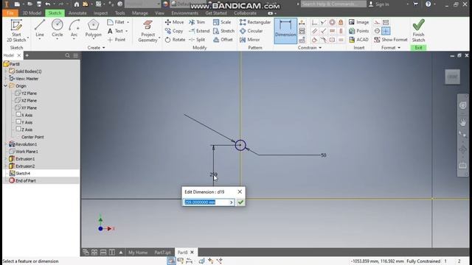This screenshot has width=472, height=265.
Task: Select the Move tool
Action: [x=174, y=22]
